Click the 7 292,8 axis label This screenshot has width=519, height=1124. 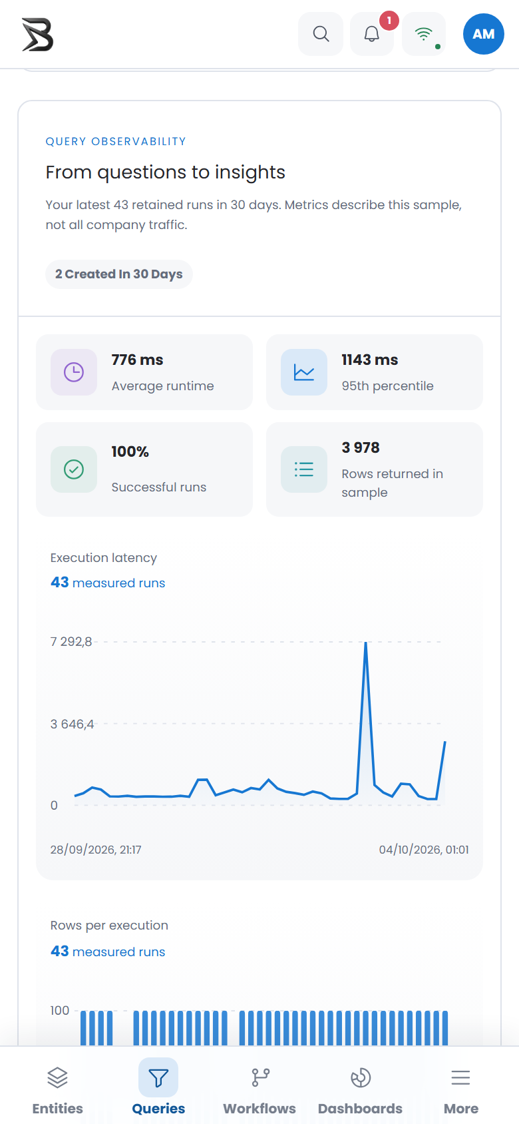coord(71,642)
